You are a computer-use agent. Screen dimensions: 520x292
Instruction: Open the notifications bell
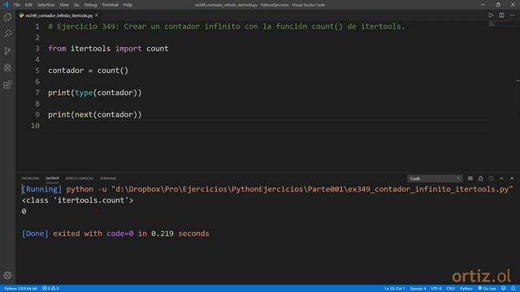(x=513, y=289)
